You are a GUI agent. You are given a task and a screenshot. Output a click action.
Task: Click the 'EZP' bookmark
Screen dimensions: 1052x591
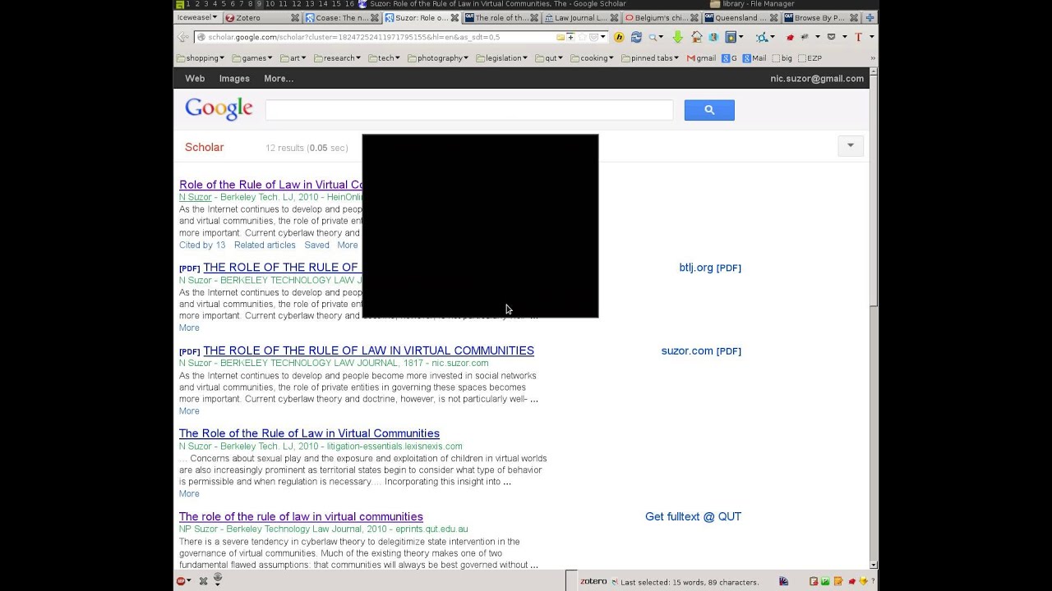coord(810,58)
